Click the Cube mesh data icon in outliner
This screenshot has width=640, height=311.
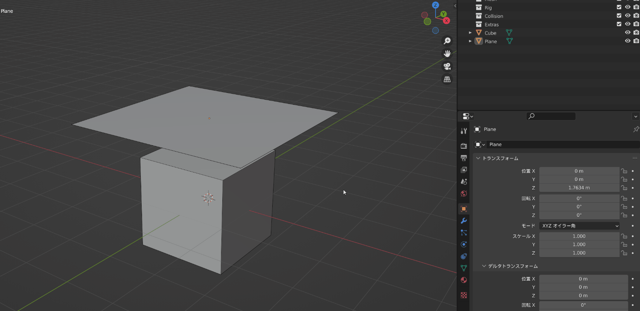509,33
